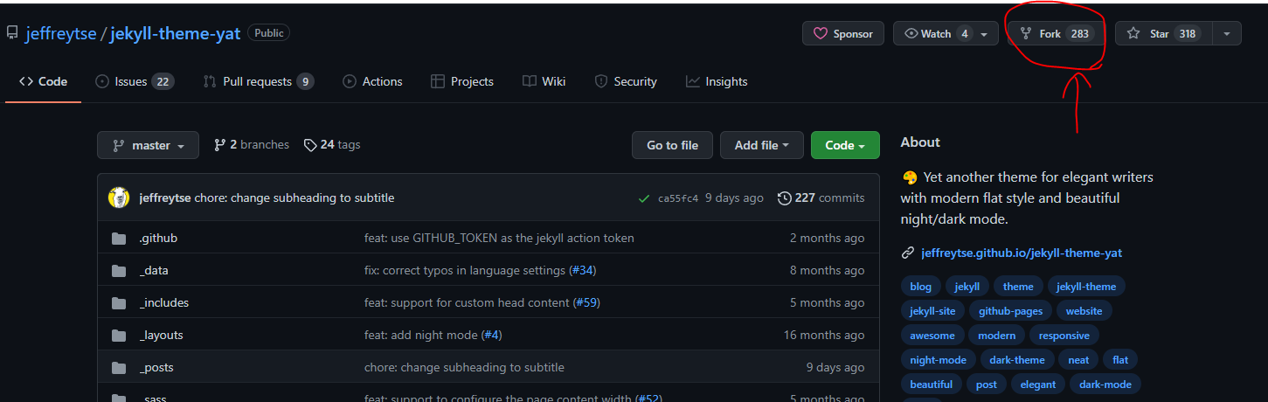
Task: Select the dark-mode topic tag
Action: click(1105, 385)
